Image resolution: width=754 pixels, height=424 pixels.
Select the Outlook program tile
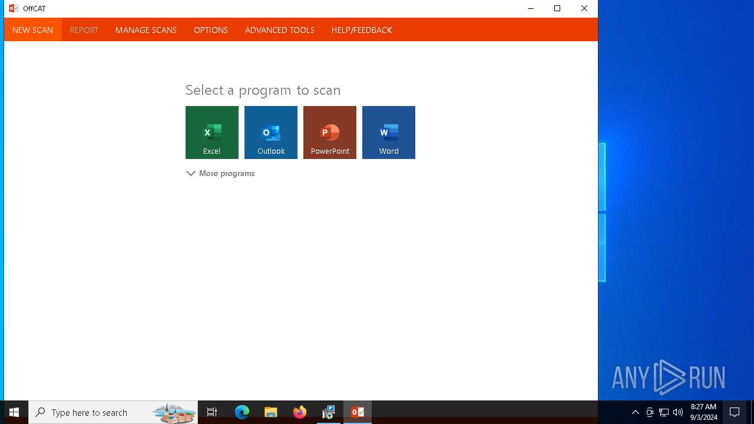(271, 132)
